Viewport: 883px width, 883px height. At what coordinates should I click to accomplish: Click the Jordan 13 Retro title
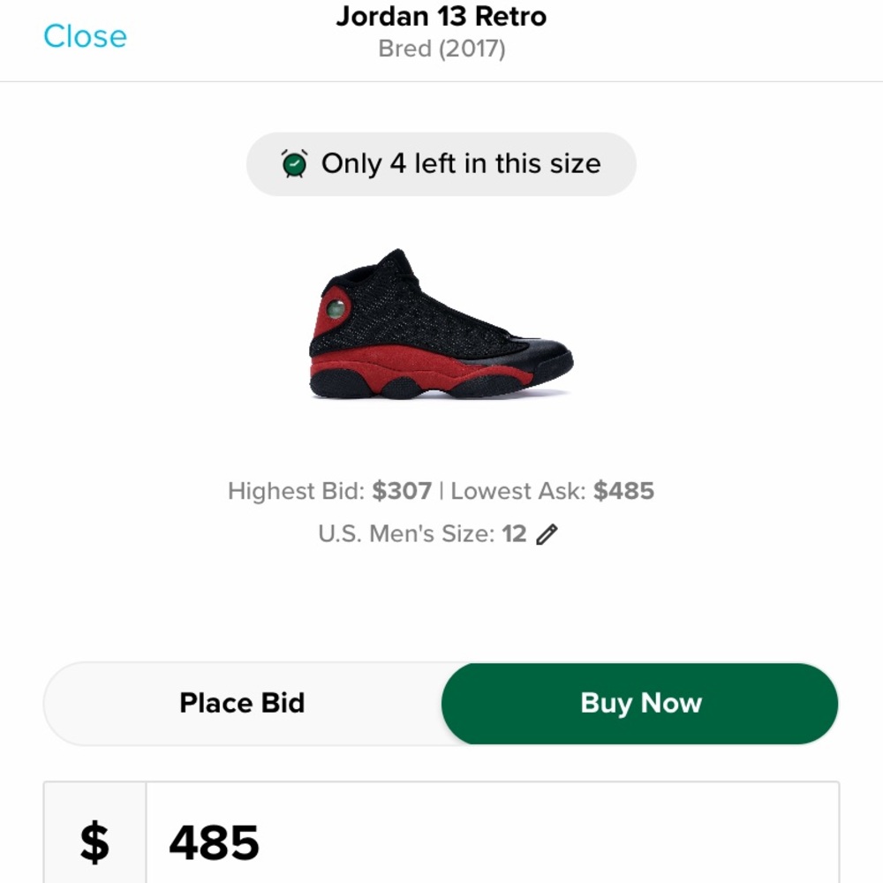(441, 16)
